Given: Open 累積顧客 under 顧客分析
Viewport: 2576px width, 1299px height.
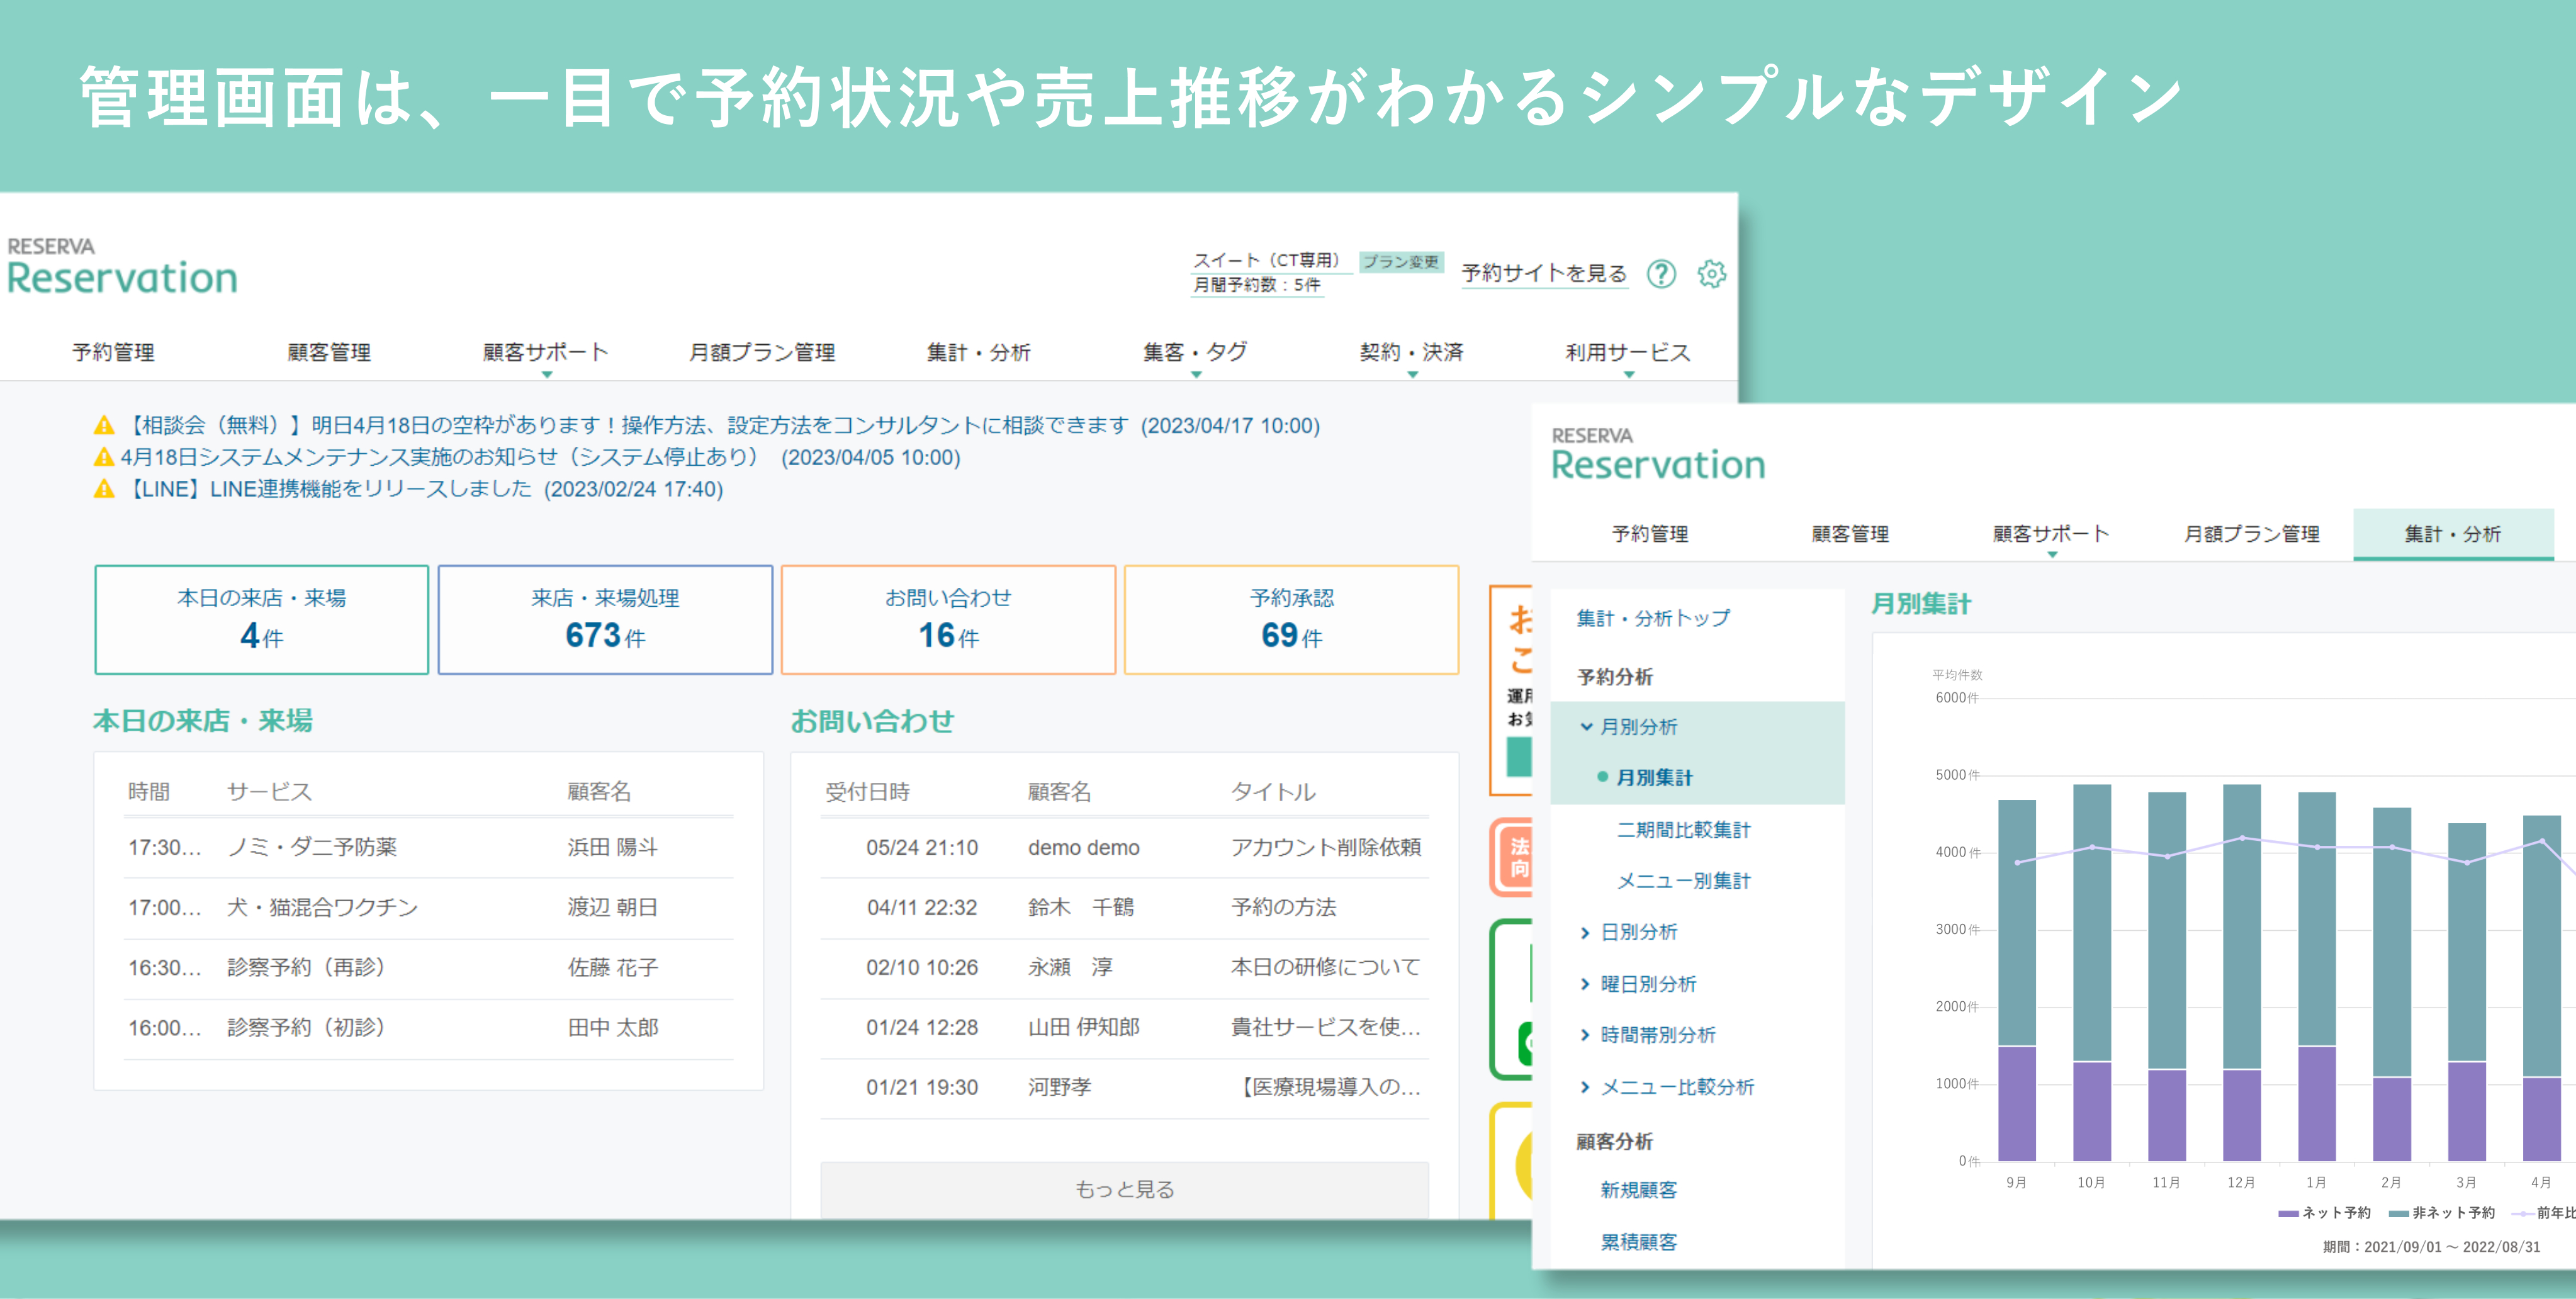Looking at the screenshot, I should tap(1638, 1242).
